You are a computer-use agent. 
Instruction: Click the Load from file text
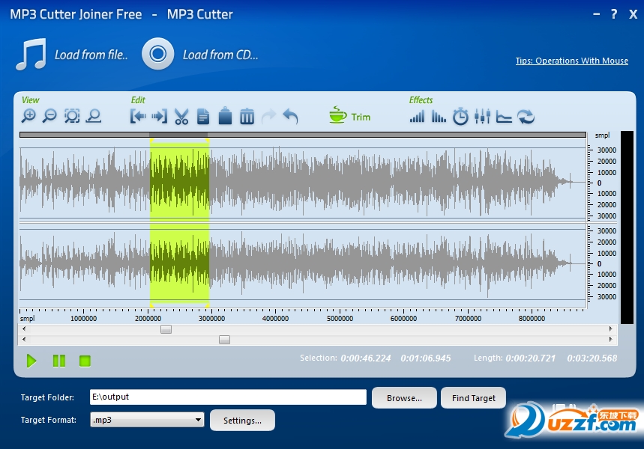91,55
